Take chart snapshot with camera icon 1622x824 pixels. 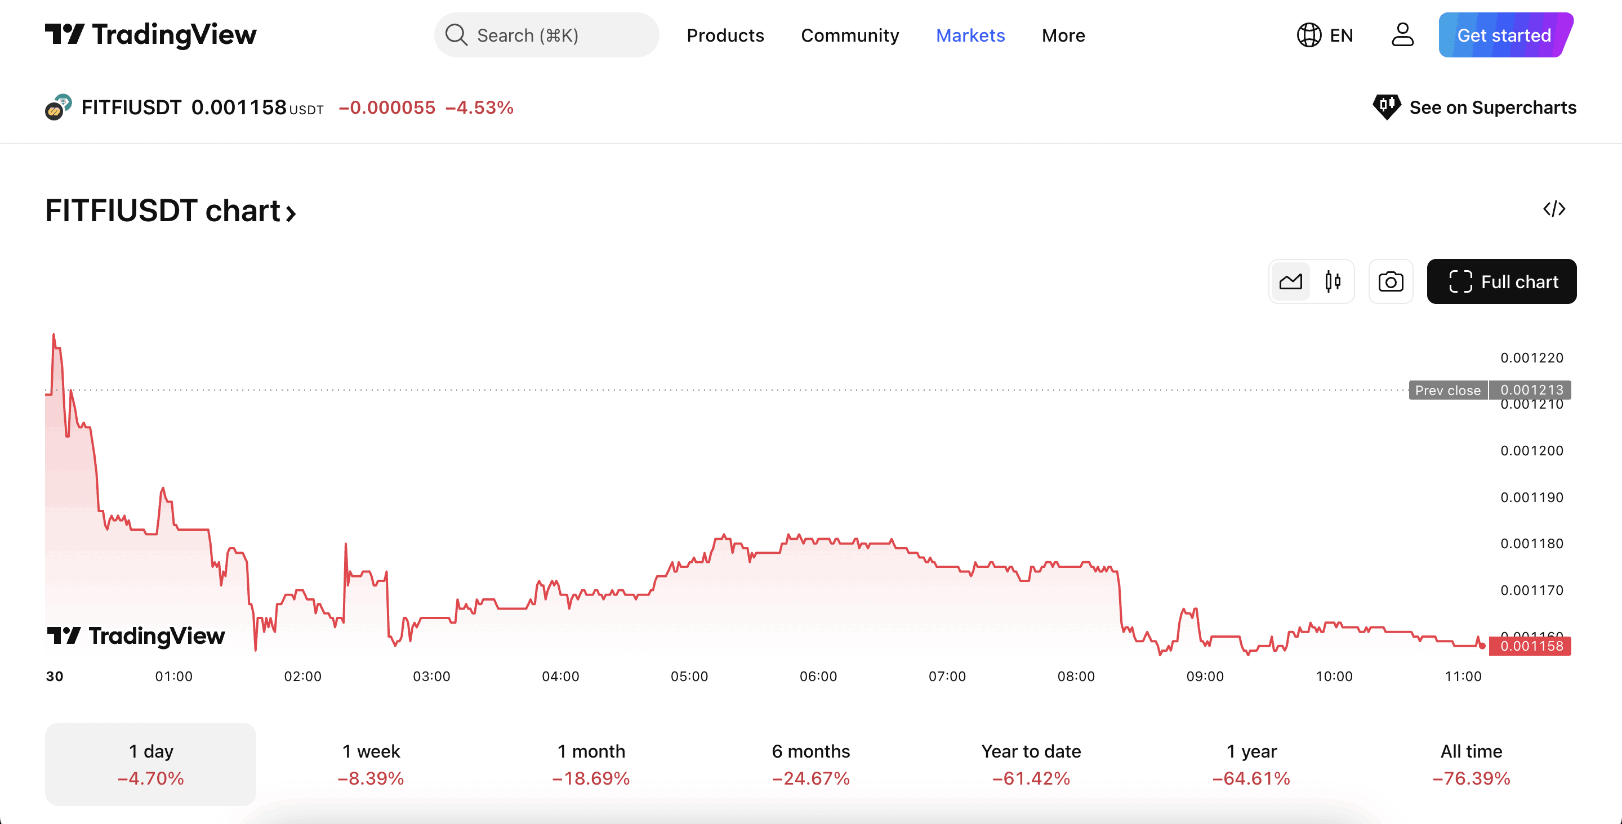(1391, 281)
